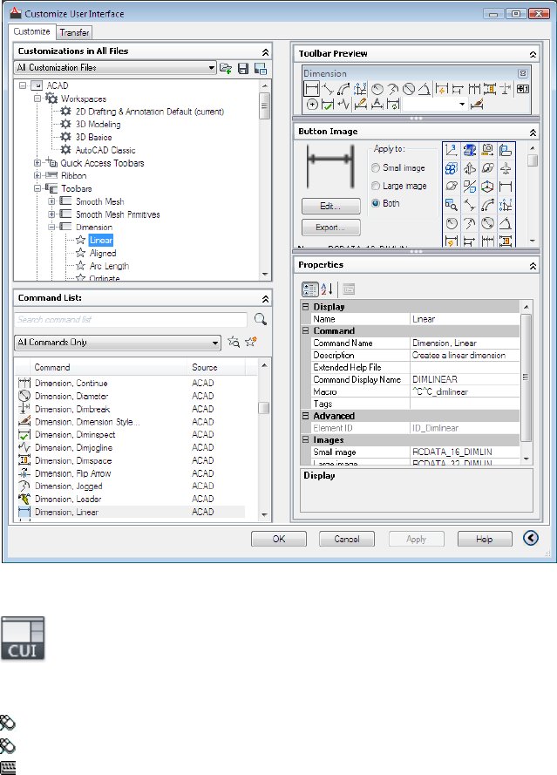Screen dimensions: 557x775
Task: Click Angular dimension icon in Toolbar Preview
Action: click(x=425, y=89)
